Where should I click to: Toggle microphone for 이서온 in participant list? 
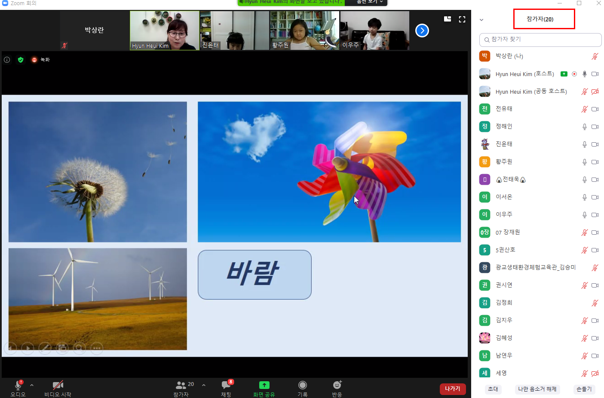pos(585,197)
